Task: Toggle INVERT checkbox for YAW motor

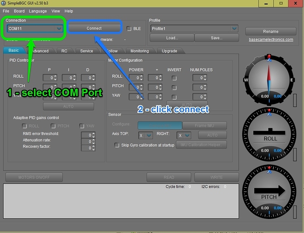Action: (174, 97)
